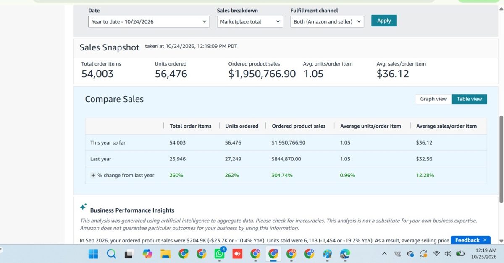Open the Paint app taskbar icon

coord(328,254)
